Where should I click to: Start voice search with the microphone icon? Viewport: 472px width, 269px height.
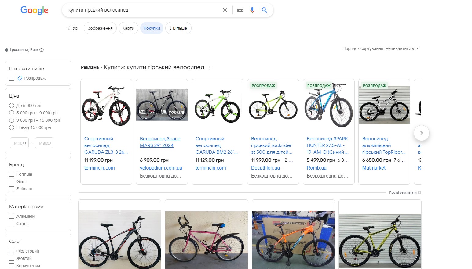pyautogui.click(x=252, y=10)
